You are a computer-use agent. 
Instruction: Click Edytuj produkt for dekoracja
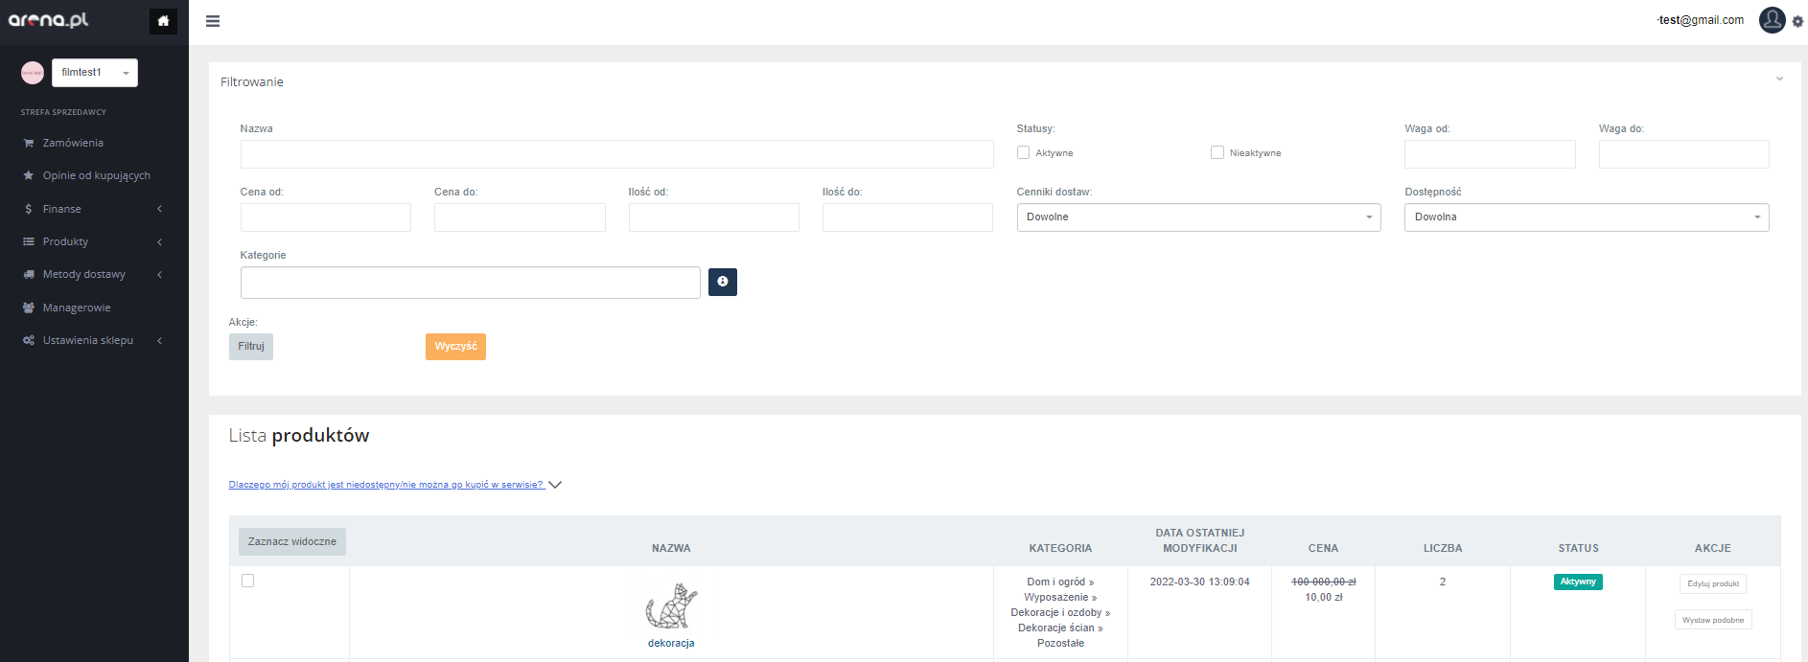1713,583
